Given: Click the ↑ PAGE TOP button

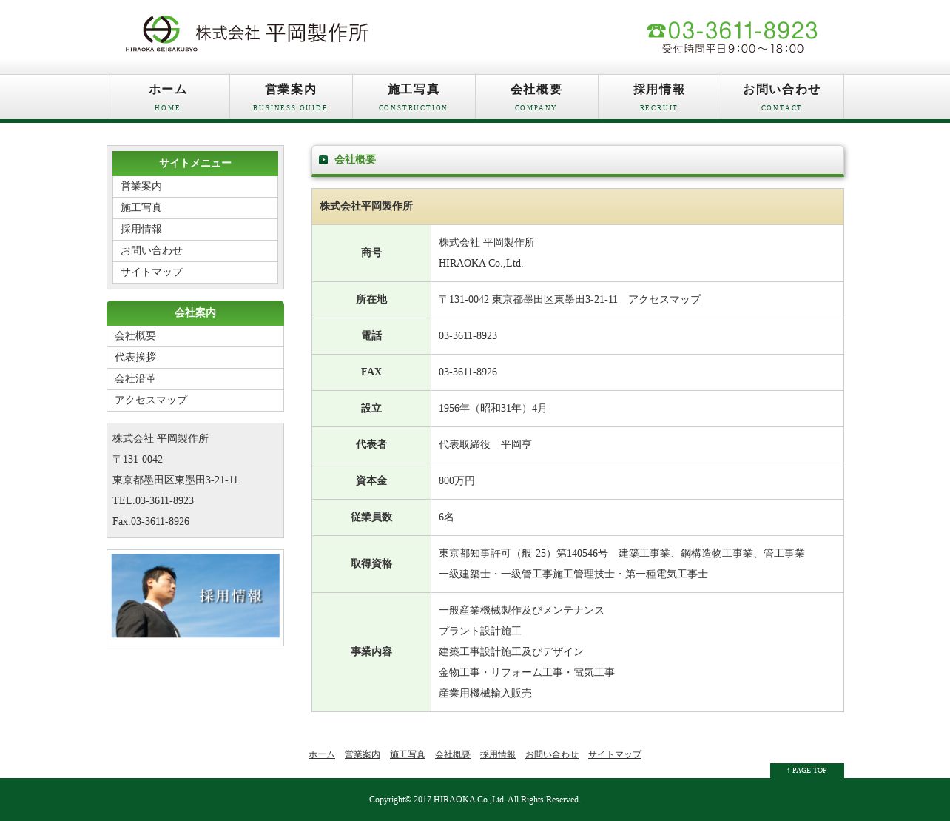Looking at the screenshot, I should point(806,771).
